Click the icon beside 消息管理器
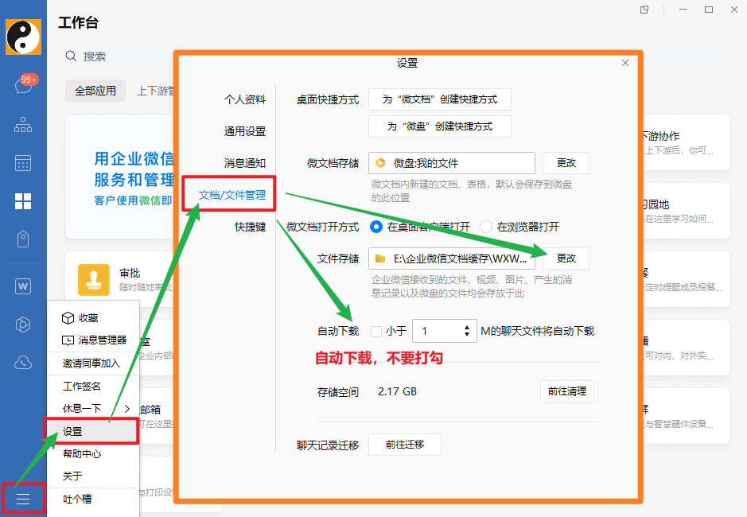 (68, 340)
